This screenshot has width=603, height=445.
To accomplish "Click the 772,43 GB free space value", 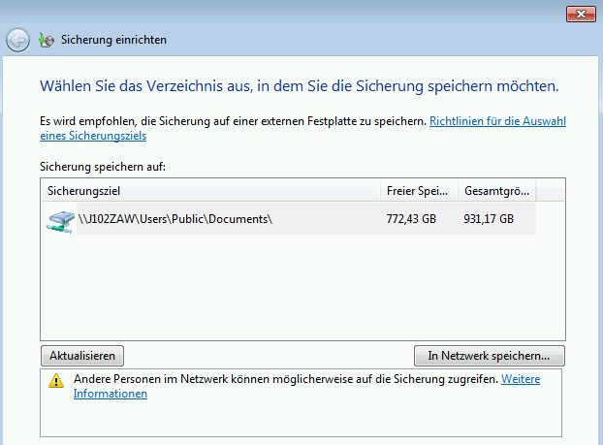I will pos(411,219).
